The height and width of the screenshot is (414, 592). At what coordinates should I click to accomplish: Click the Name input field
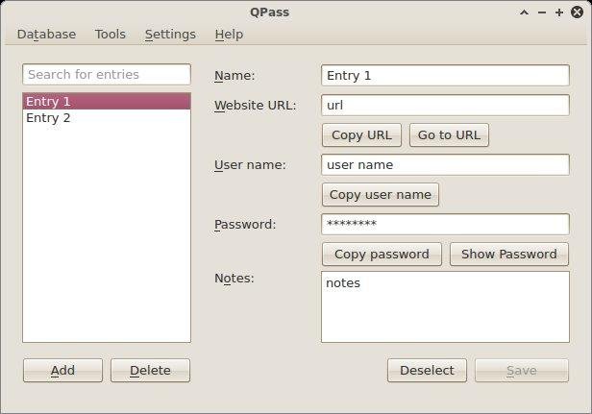[x=445, y=76]
